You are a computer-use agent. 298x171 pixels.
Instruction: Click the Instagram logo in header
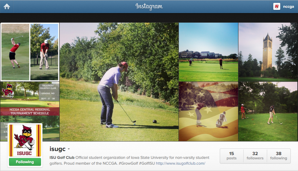(x=149, y=7)
